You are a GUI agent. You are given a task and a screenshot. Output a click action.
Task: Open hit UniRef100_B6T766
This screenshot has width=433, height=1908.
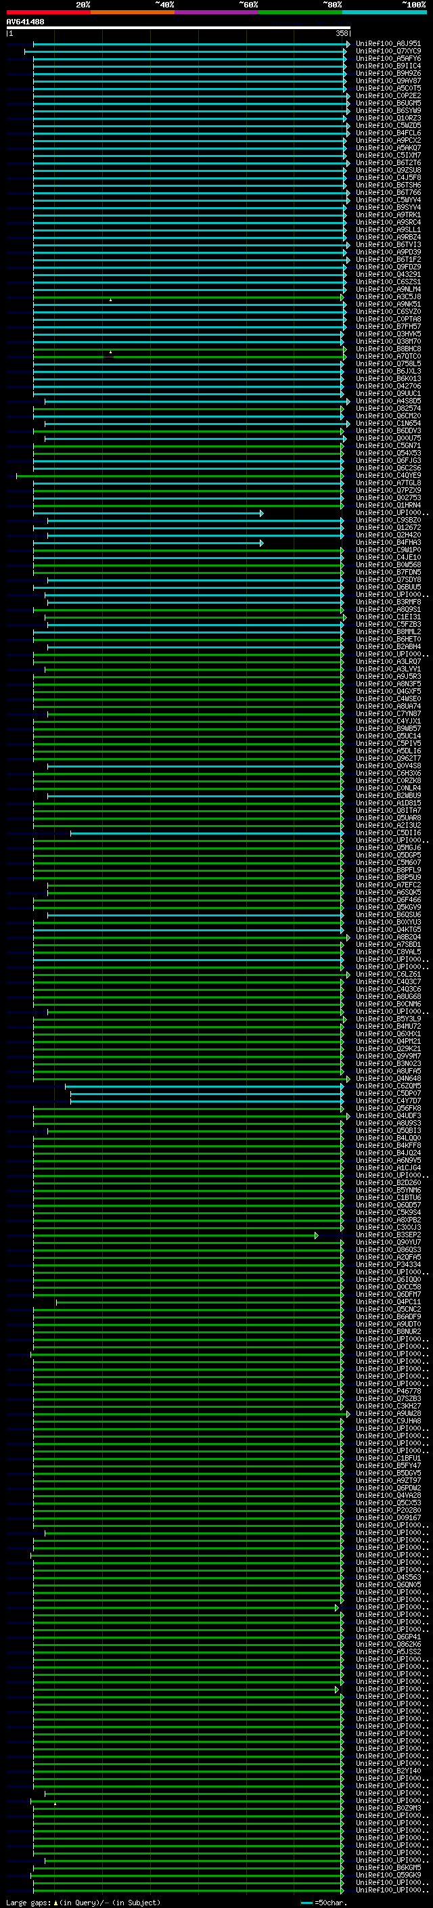(388, 193)
